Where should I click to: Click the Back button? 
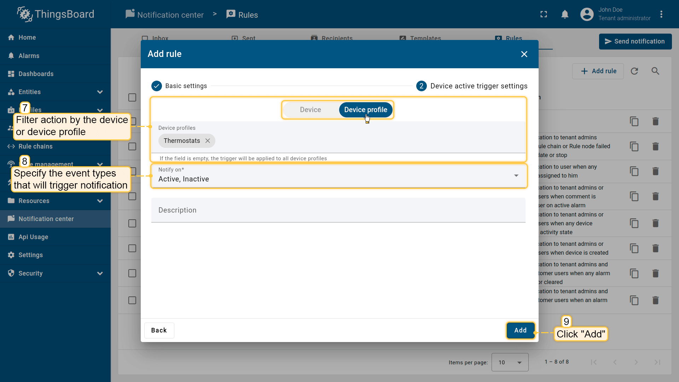[x=159, y=330]
